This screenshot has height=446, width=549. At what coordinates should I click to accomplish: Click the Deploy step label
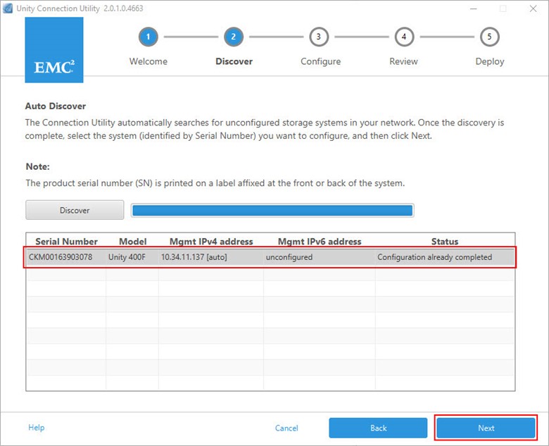pyautogui.click(x=489, y=61)
